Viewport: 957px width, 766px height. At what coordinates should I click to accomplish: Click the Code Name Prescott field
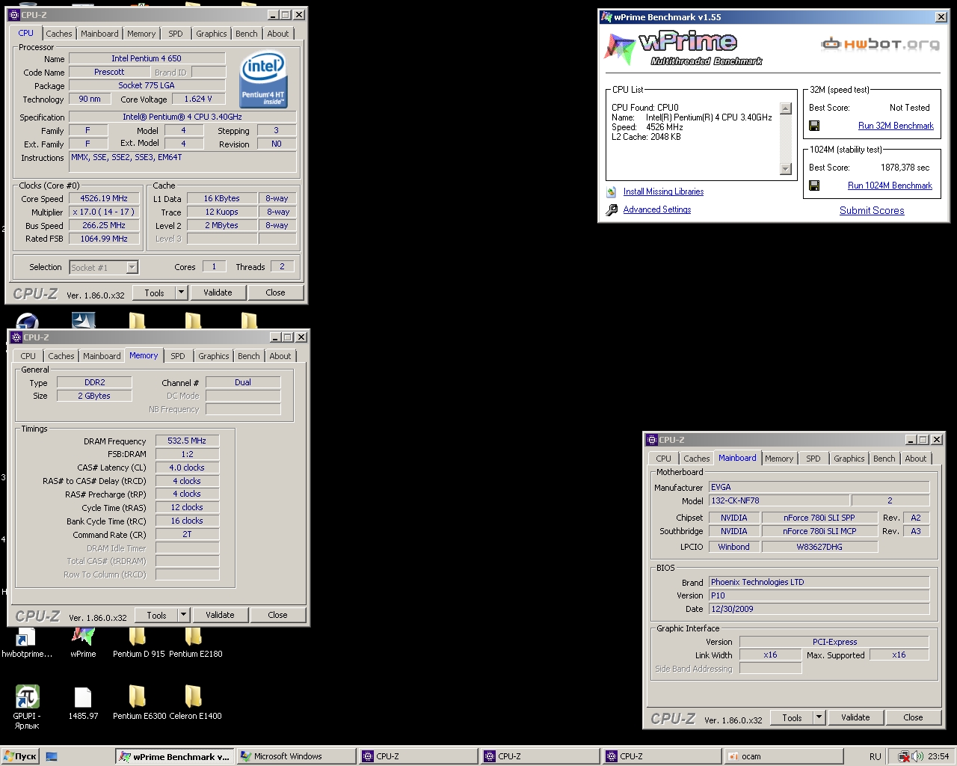pos(109,72)
